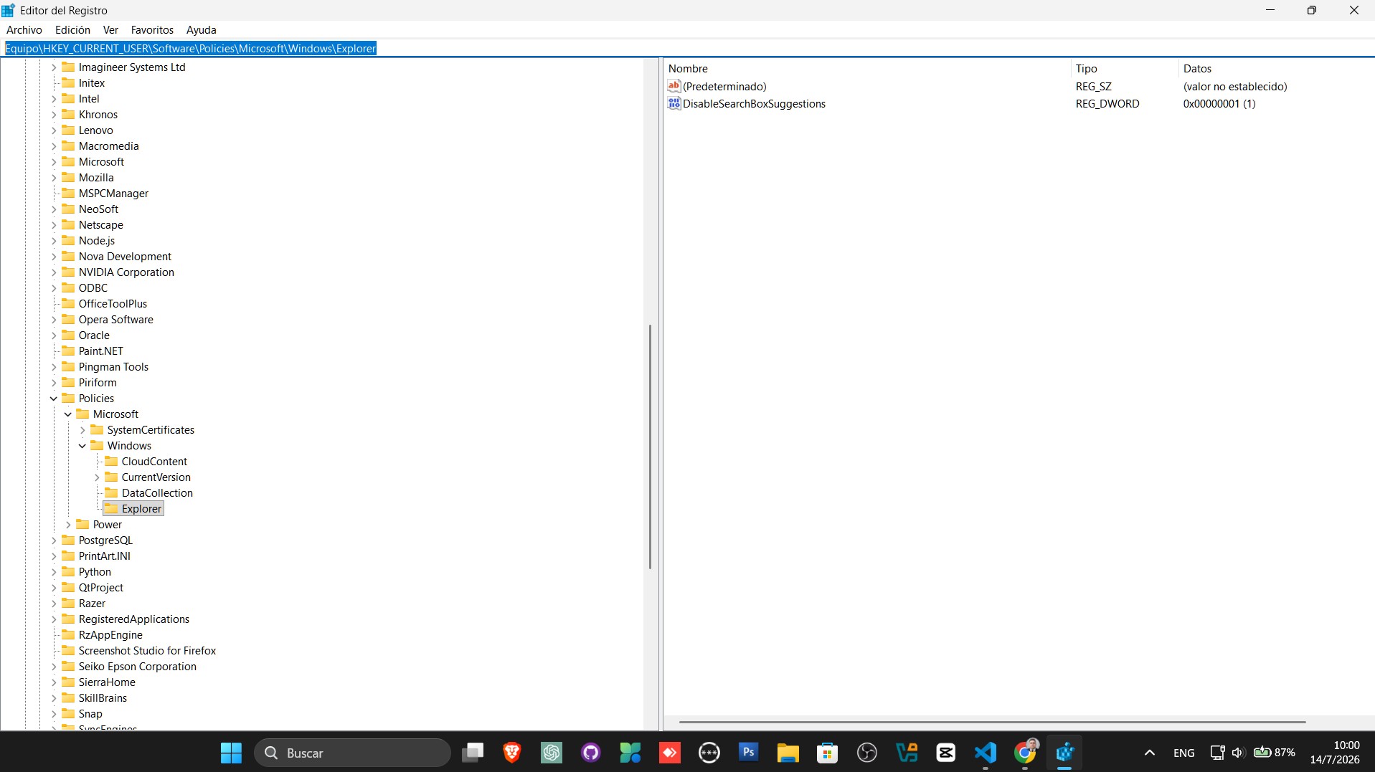Open volume control in system tray
1375x772 pixels.
pyautogui.click(x=1238, y=753)
